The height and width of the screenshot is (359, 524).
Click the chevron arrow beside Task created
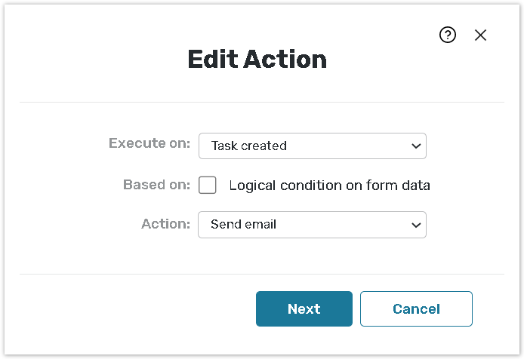point(416,146)
